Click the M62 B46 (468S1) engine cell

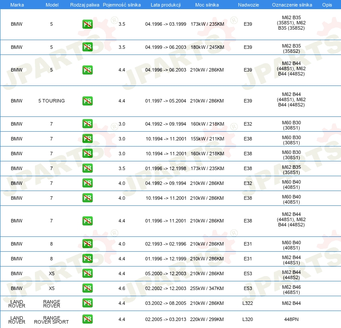click(x=291, y=288)
